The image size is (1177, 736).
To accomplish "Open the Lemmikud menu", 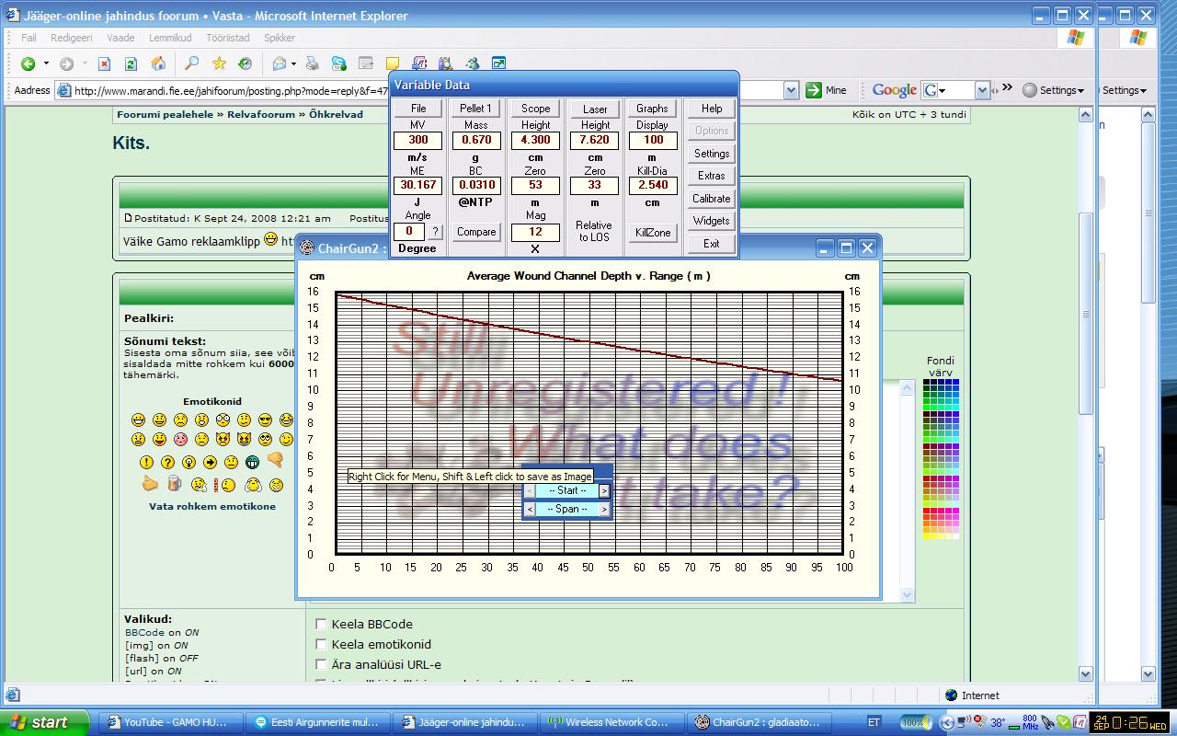I will (x=170, y=38).
